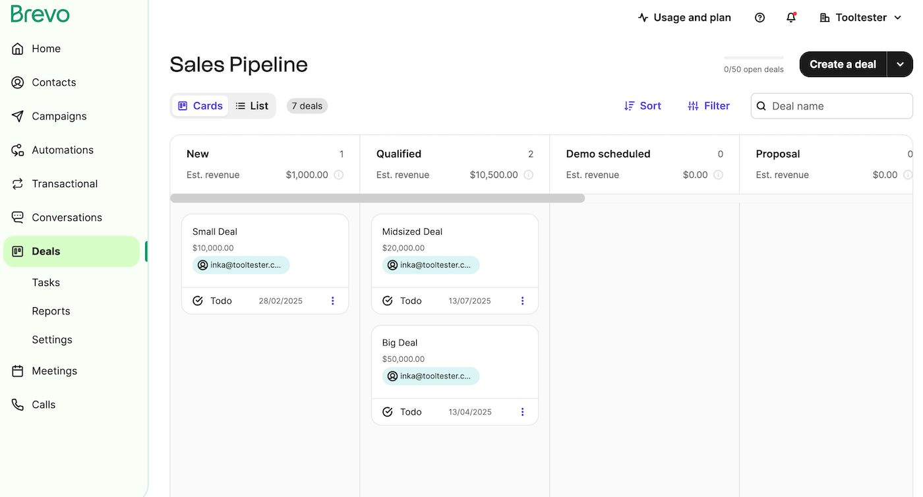The width and height of the screenshot is (923, 497).
Task: Open the help question mark icon
Action: pos(759,18)
